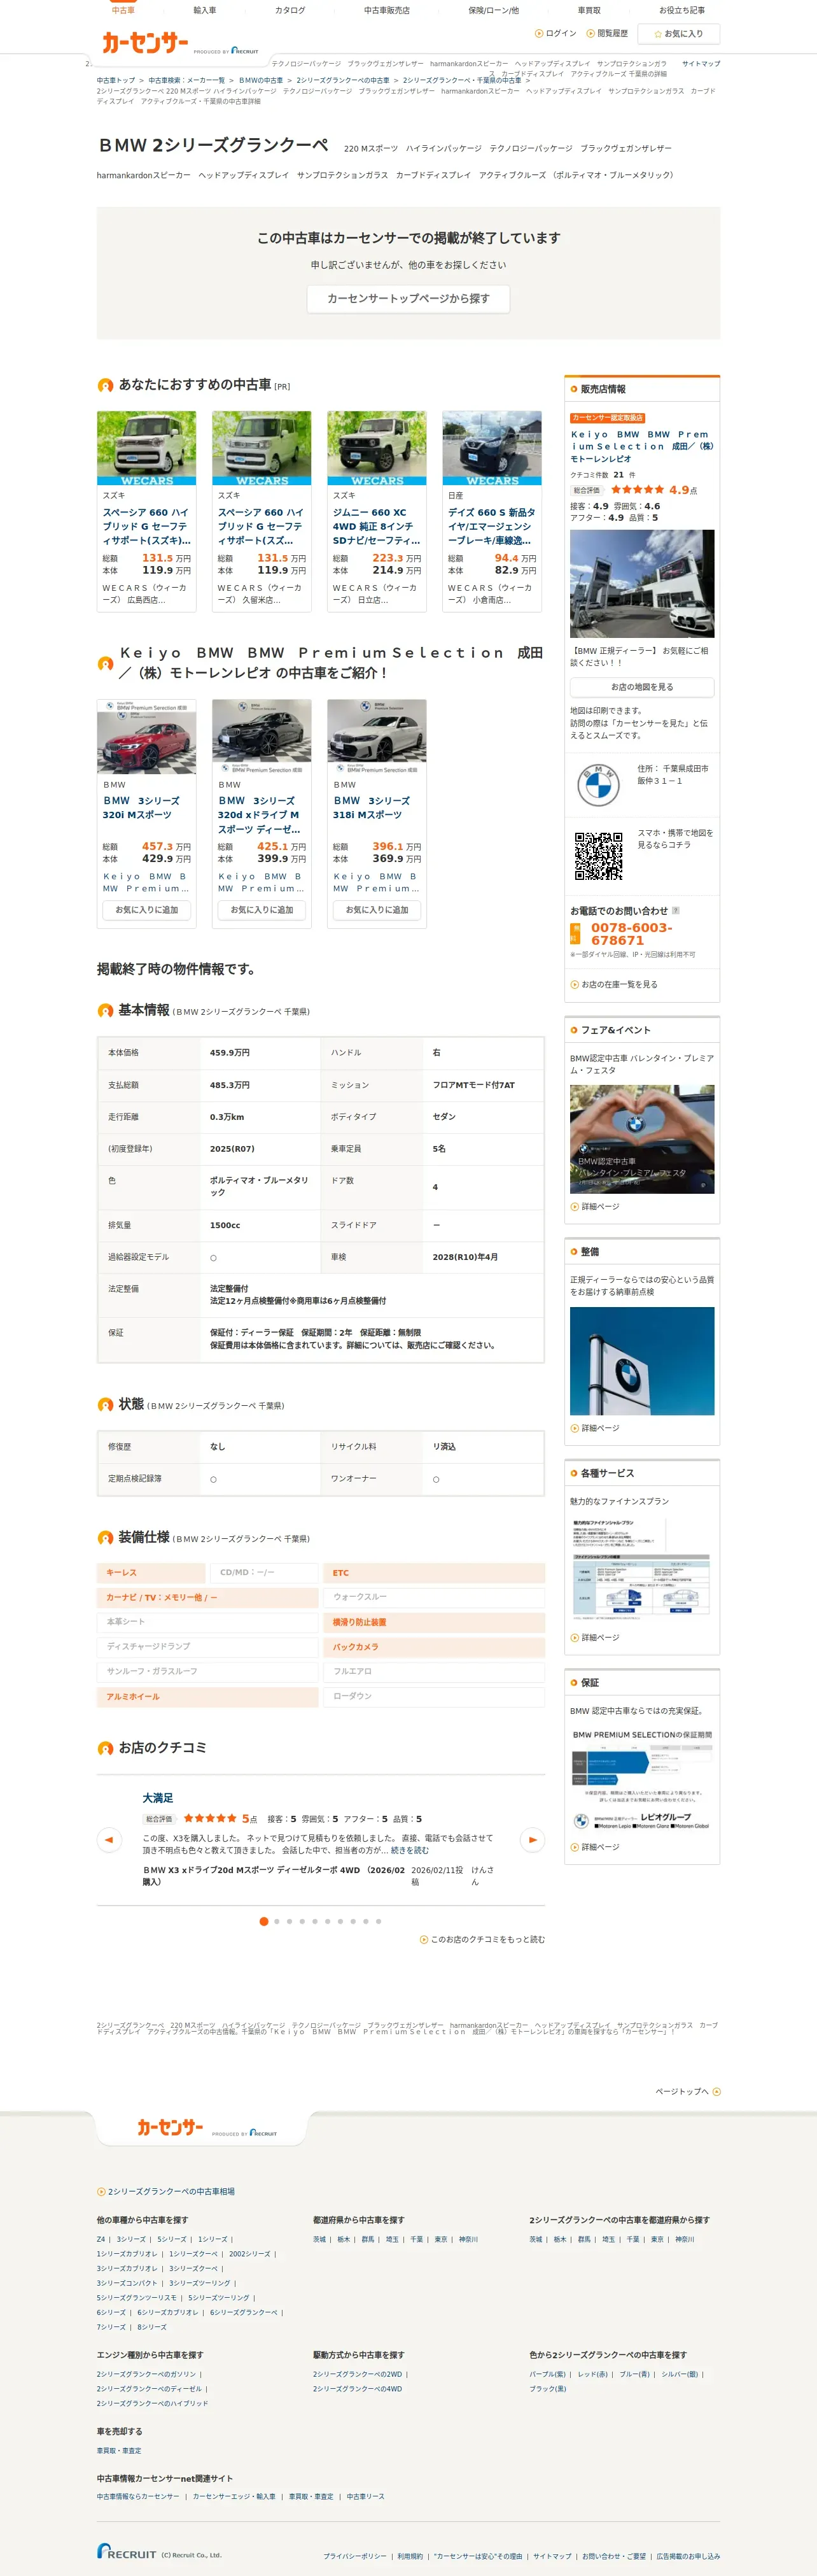Switch to the 中古車 top navigation tab

pos(123,10)
